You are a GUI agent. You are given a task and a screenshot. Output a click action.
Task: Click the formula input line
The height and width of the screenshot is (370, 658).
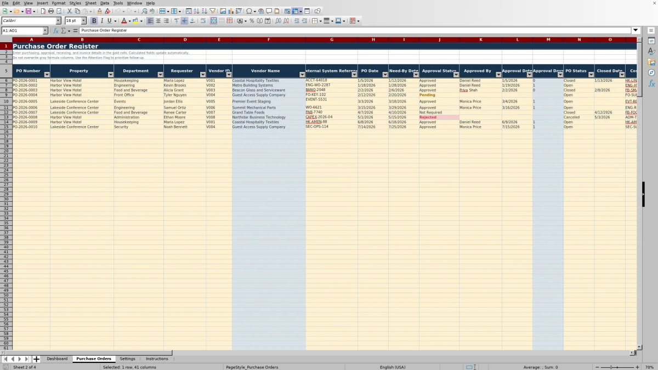(x=355, y=31)
